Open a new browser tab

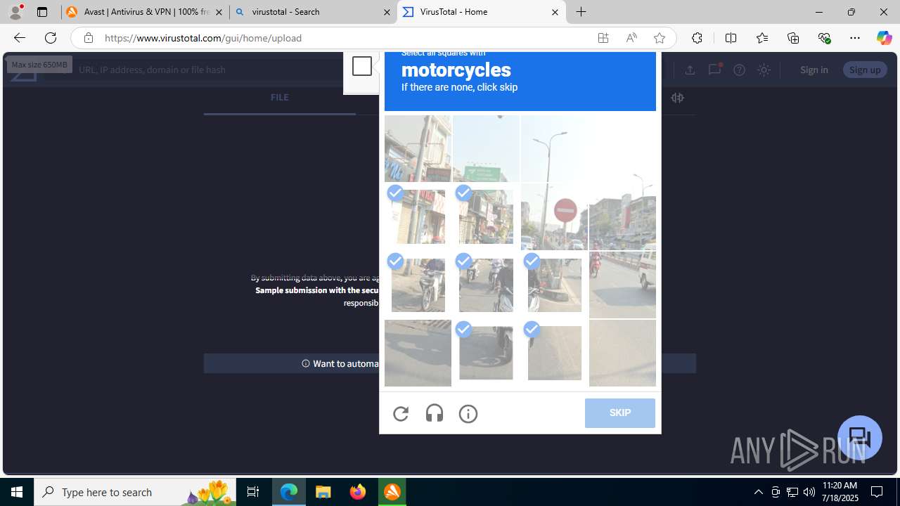pyautogui.click(x=581, y=12)
